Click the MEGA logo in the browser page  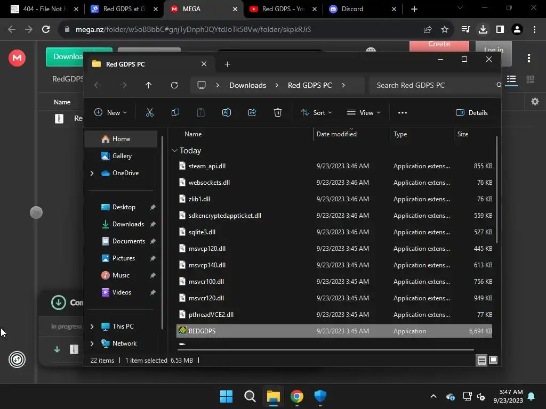17,58
